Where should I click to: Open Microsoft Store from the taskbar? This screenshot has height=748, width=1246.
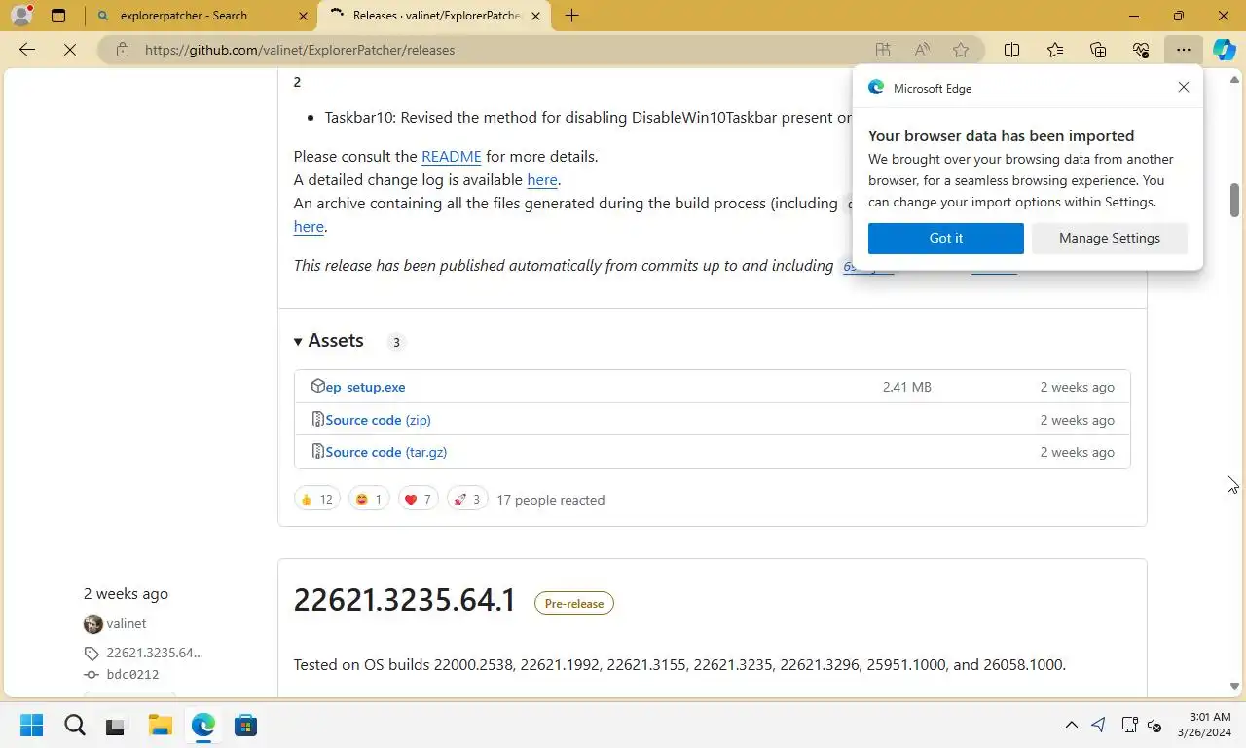pos(245,725)
